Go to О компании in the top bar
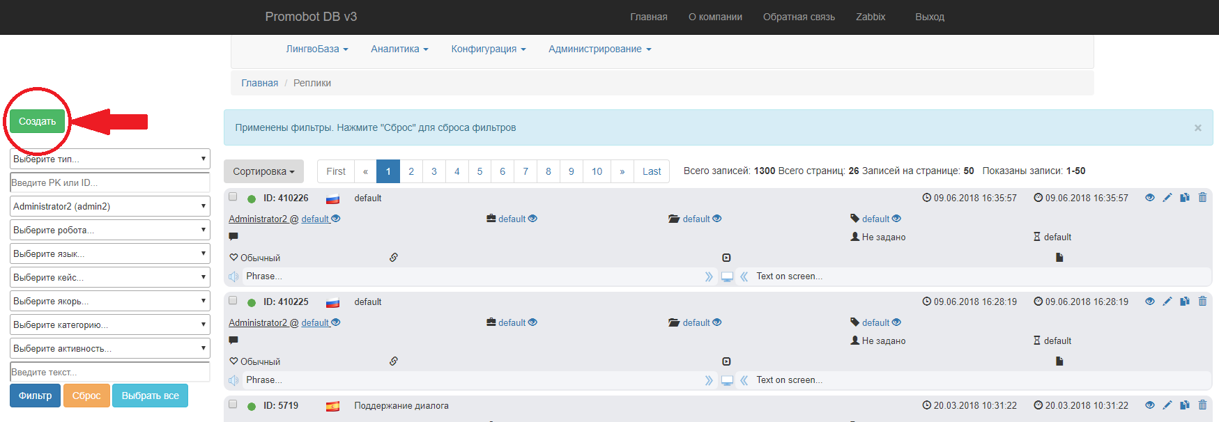Image resolution: width=1219 pixels, height=422 pixels. (715, 17)
